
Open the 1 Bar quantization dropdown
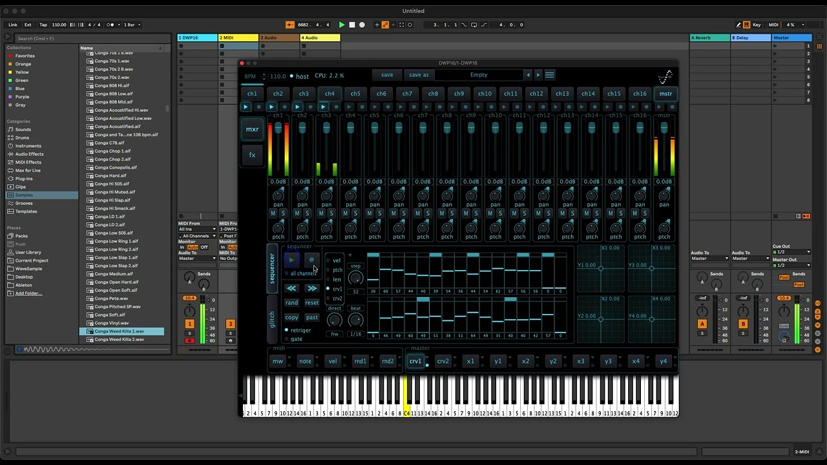click(x=131, y=25)
